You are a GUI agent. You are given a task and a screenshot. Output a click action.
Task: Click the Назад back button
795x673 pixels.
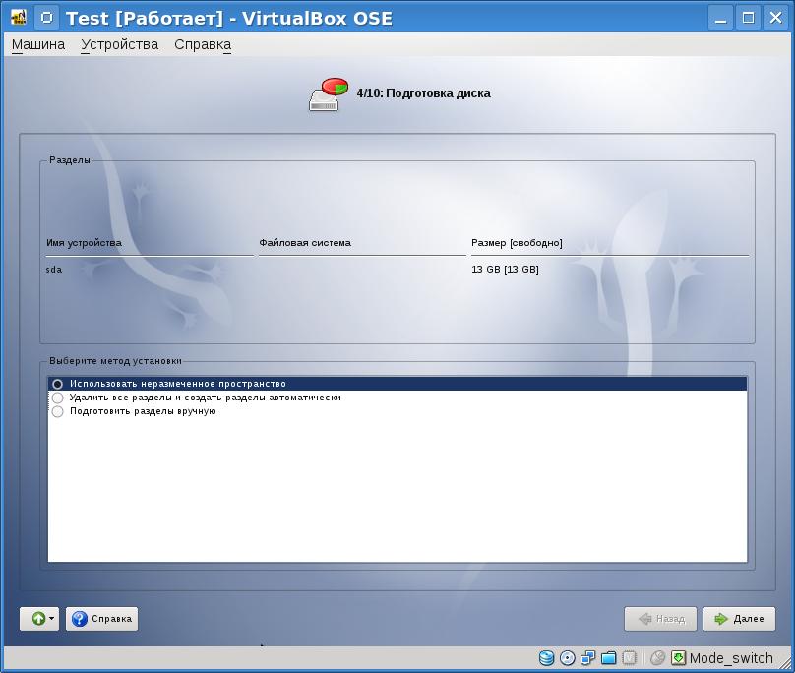[660, 619]
